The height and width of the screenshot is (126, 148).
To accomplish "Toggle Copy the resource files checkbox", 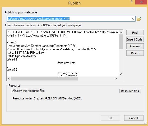I will tap(13, 91).
